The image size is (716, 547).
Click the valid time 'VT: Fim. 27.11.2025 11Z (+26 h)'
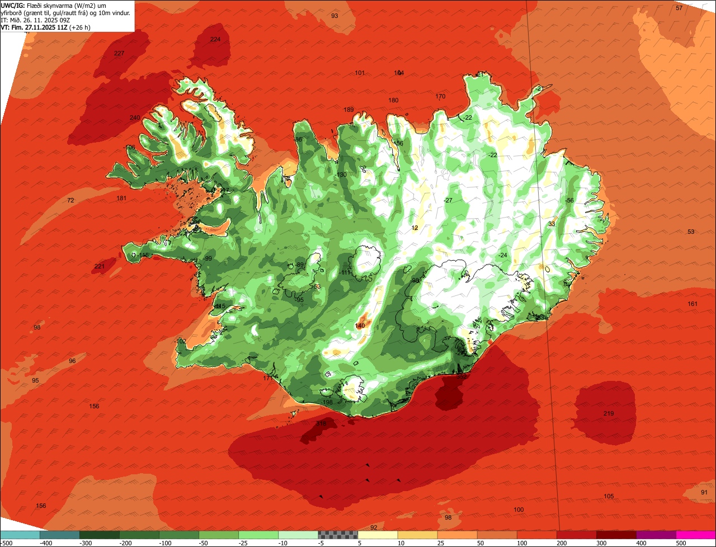coord(46,27)
